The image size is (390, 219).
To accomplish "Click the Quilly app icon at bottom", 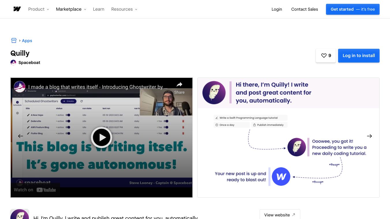I will point(20,214).
